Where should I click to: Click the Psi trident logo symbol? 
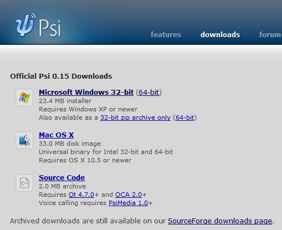click(25, 24)
